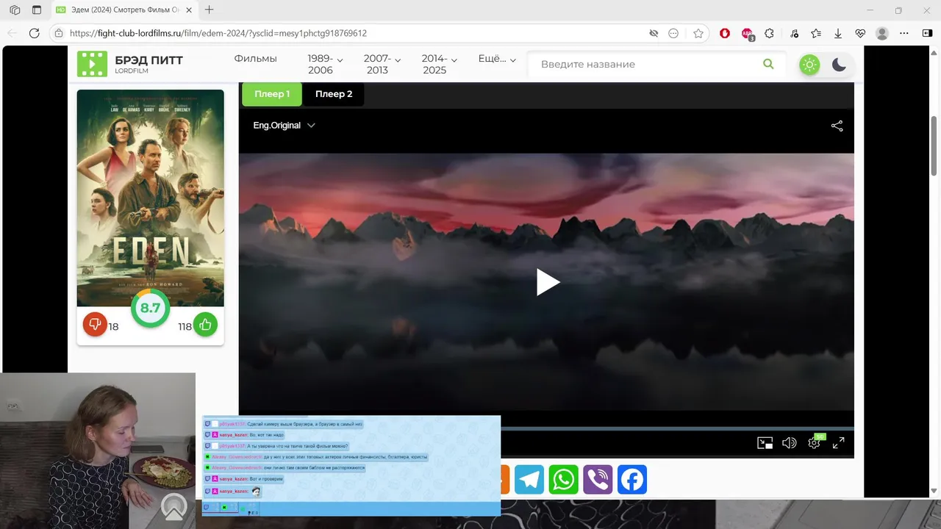Add page to favorites star icon
Viewport: 941px width, 529px height.
click(698, 33)
